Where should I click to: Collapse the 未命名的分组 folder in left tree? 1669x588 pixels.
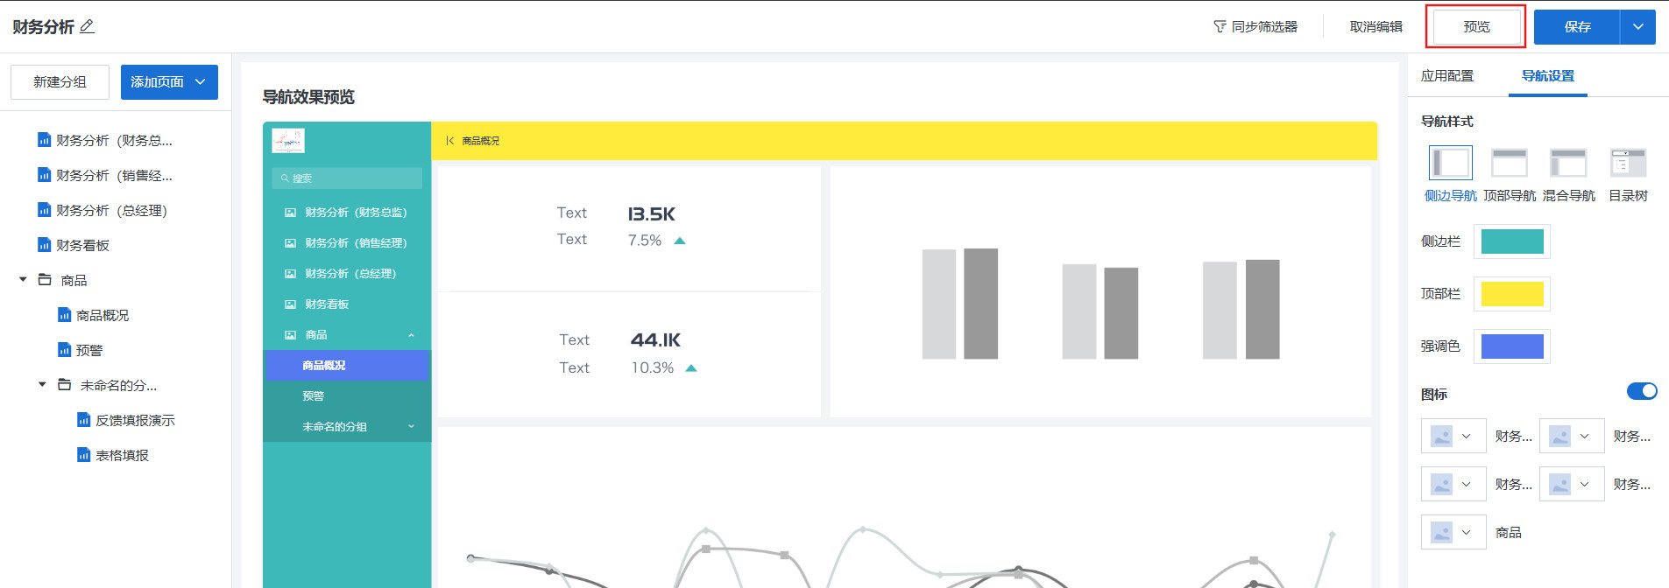tap(42, 385)
